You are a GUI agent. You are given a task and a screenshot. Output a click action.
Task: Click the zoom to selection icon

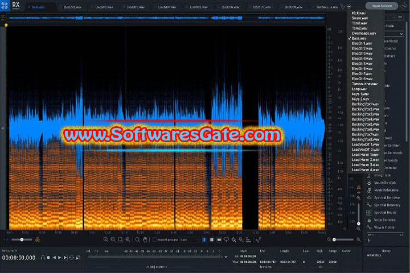120,239
